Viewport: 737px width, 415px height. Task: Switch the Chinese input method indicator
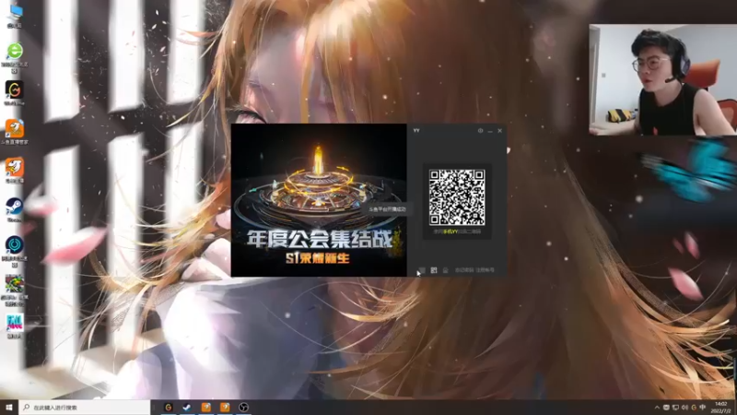pyautogui.click(x=703, y=408)
